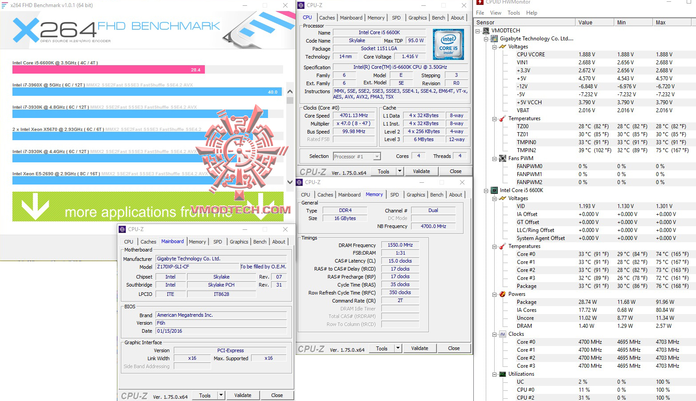This screenshot has width=696, height=401.
Task: Click the Gigabyte Technology motherboard icon
Action: pyautogui.click(x=494, y=39)
